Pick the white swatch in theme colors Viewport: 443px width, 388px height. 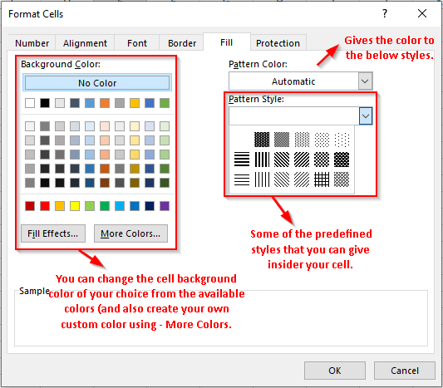(x=30, y=103)
